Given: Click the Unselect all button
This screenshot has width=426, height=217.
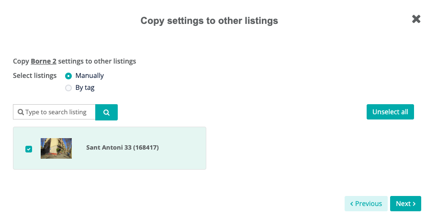Looking at the screenshot, I should [390, 112].
